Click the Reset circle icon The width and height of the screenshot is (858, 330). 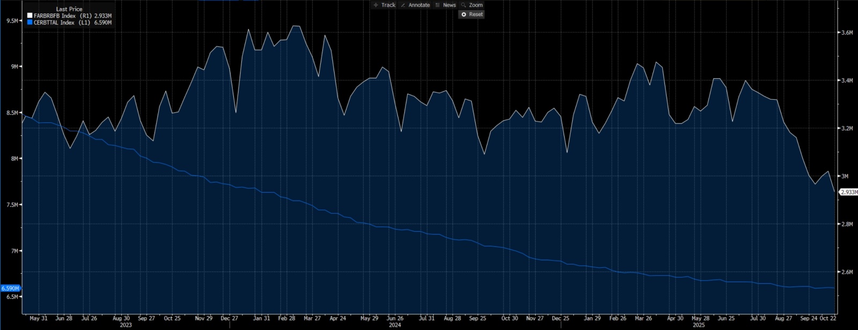click(463, 14)
